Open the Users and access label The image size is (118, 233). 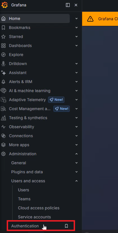tap(28, 181)
